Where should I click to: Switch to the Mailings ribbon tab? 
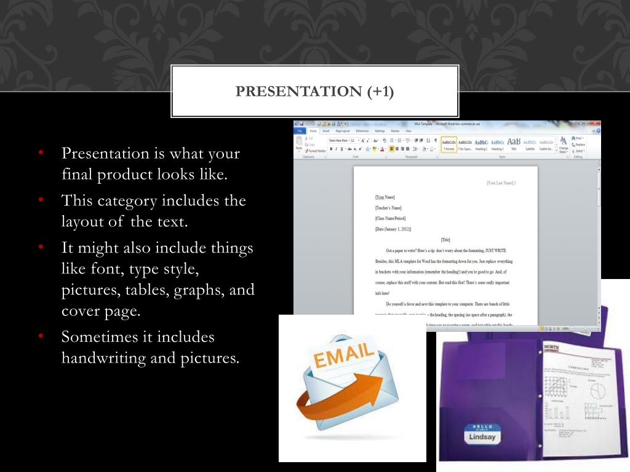pos(380,131)
